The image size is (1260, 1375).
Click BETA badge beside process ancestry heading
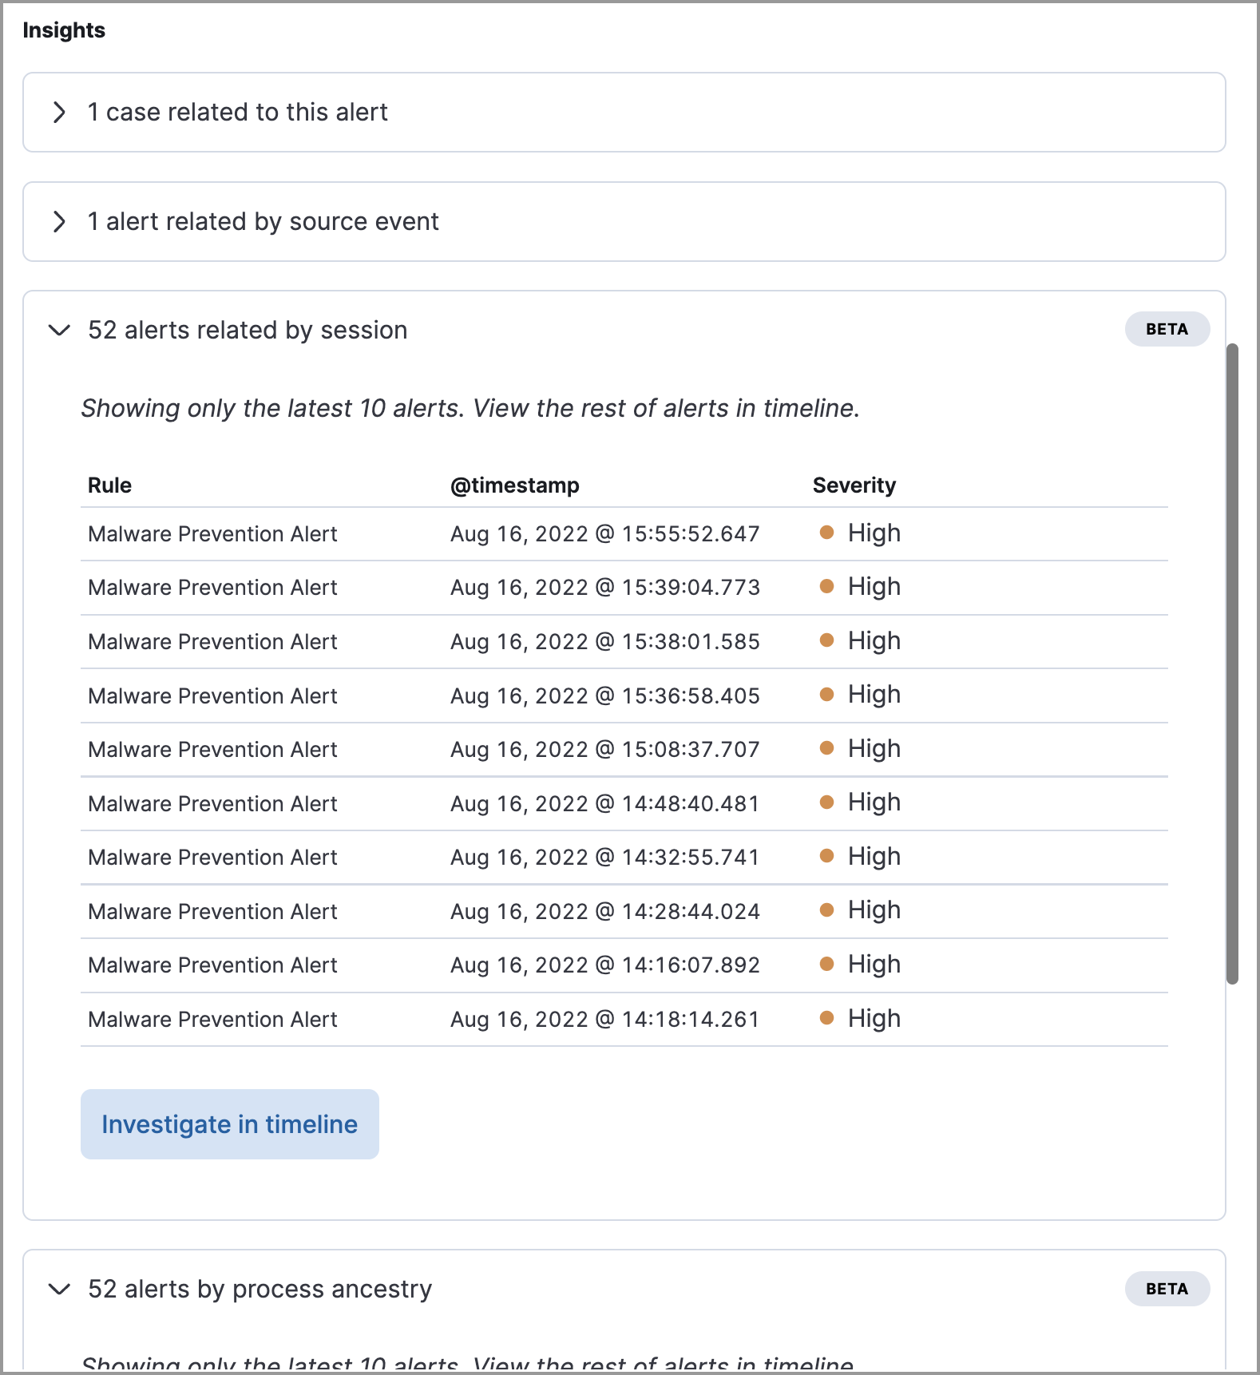tap(1167, 1289)
